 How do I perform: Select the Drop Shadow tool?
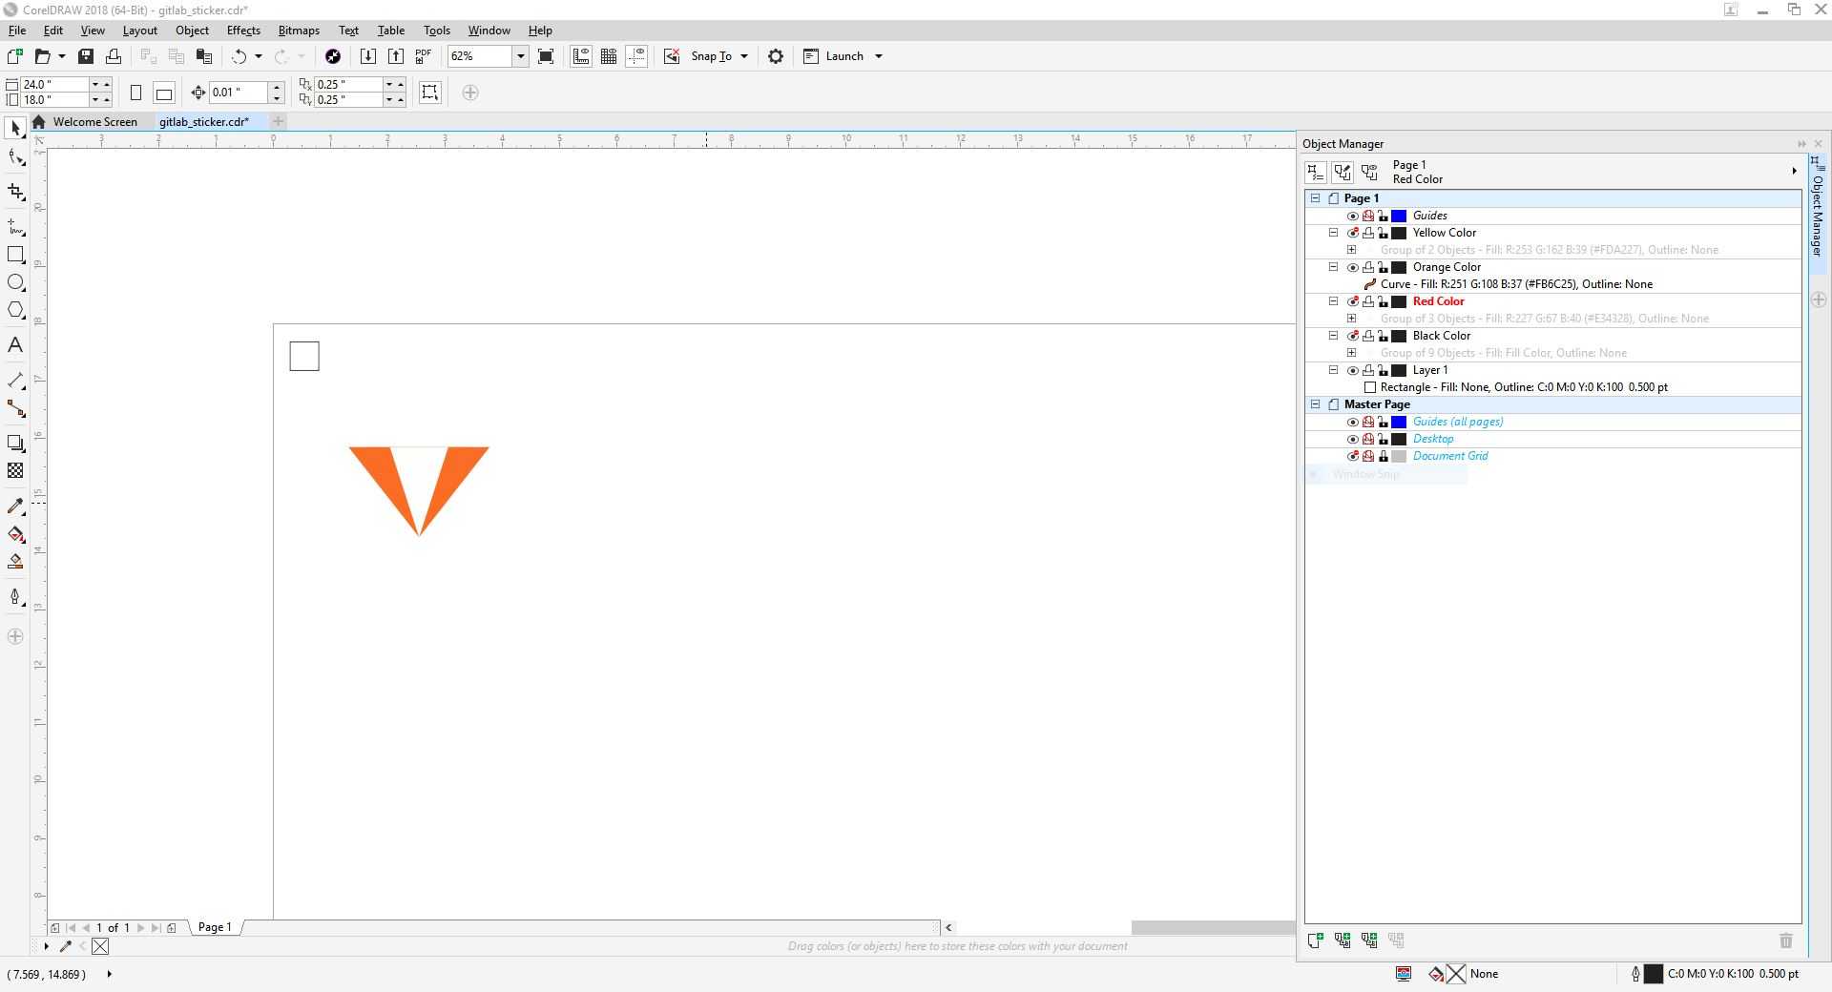point(15,443)
